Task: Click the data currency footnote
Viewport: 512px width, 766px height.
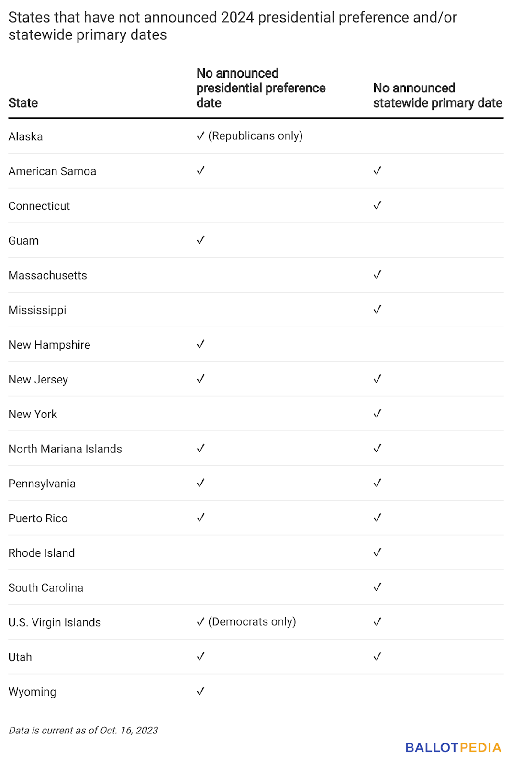Action: [x=83, y=730]
